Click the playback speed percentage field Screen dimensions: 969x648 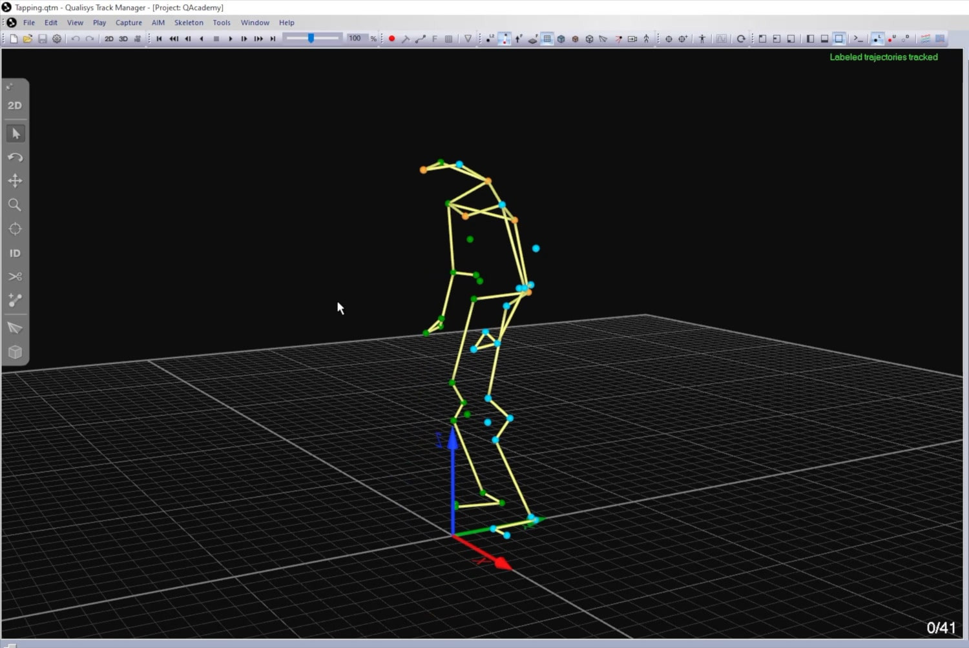[357, 38]
